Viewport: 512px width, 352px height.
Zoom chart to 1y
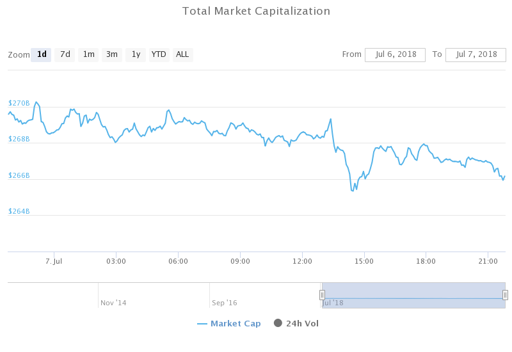point(136,54)
